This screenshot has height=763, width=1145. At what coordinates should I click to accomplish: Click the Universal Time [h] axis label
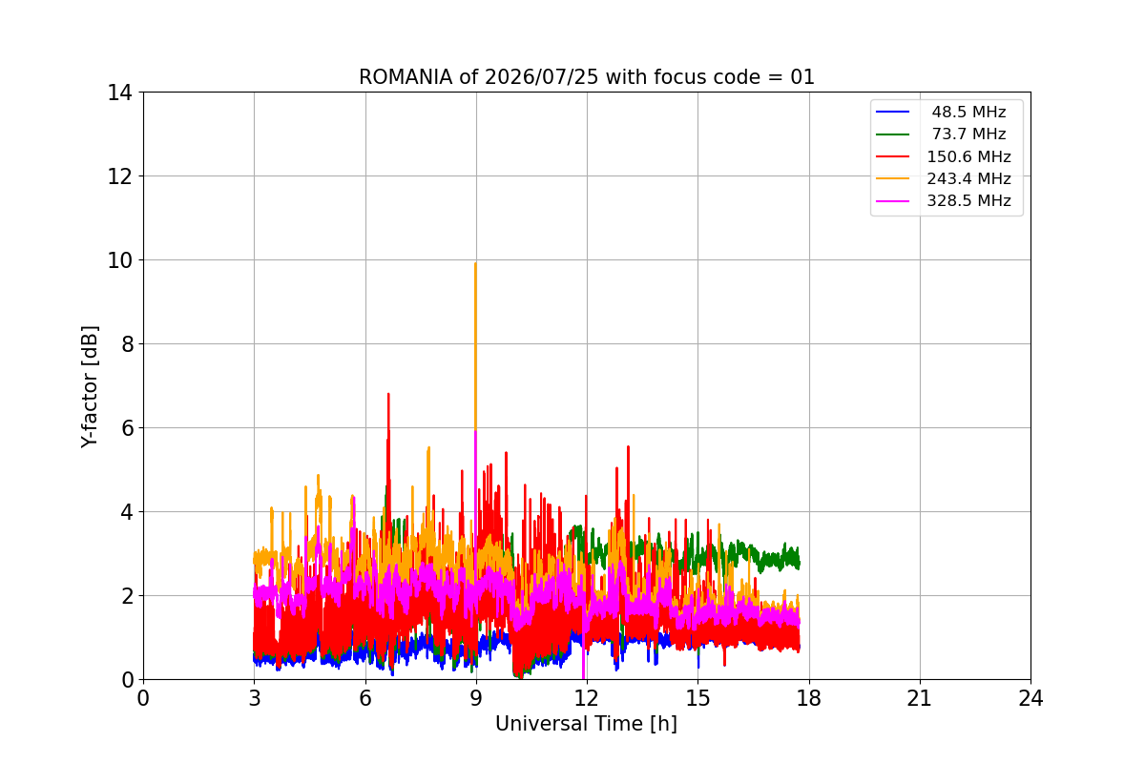point(586,724)
